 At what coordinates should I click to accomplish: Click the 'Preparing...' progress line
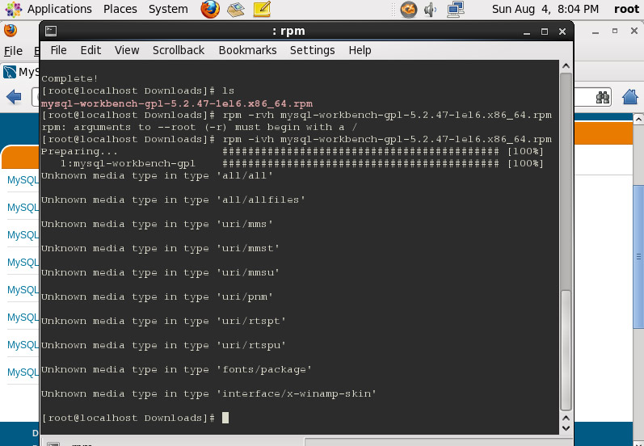(x=293, y=152)
